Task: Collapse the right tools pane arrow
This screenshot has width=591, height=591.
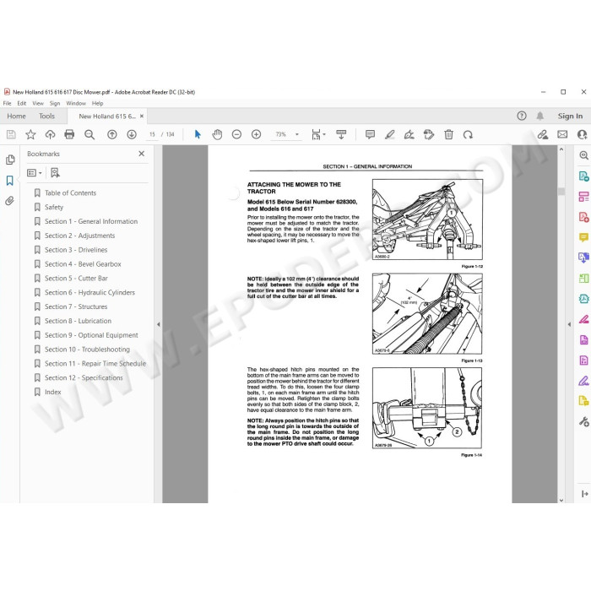Action: click(x=569, y=324)
